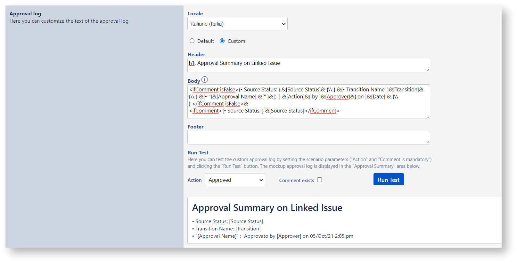Click the info icon next to Body
The width and height of the screenshot is (517, 263).
205,80
